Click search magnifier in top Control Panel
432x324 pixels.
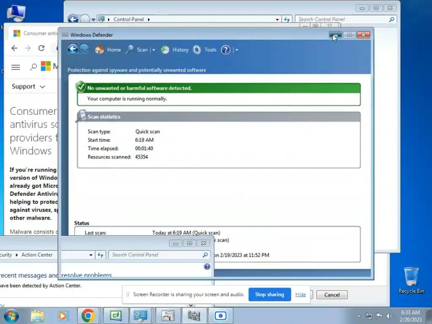tap(391, 19)
